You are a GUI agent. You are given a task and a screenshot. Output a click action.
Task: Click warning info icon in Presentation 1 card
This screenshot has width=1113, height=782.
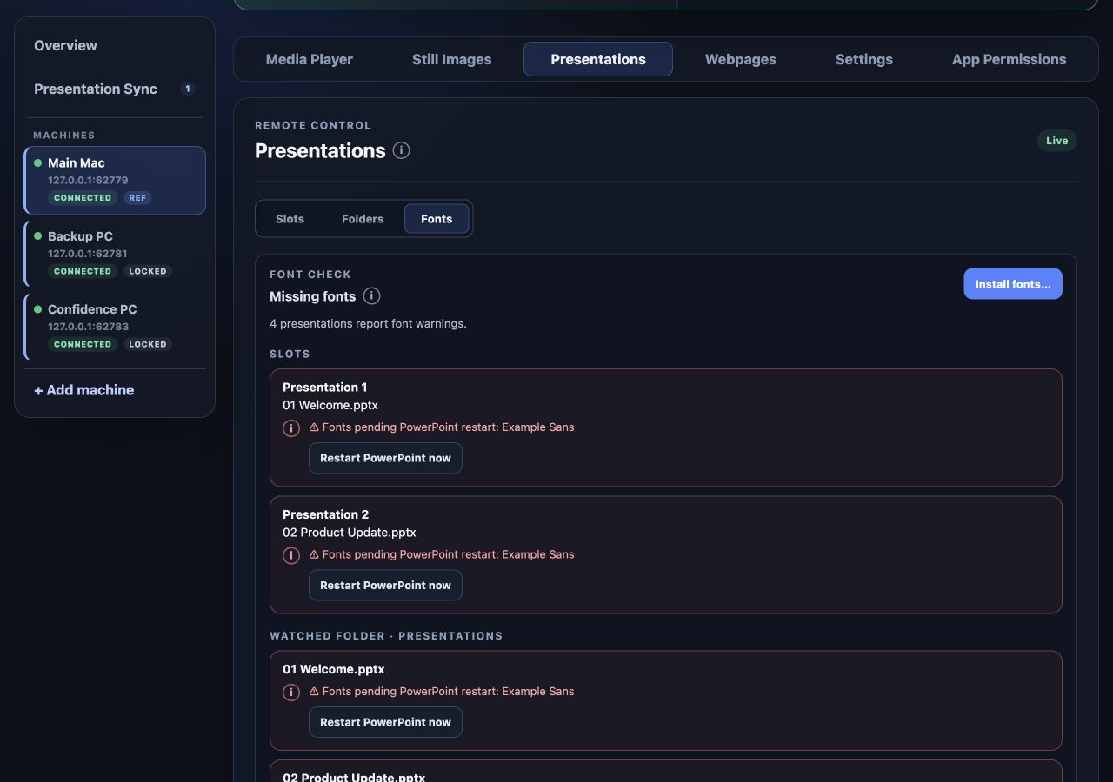click(x=291, y=428)
